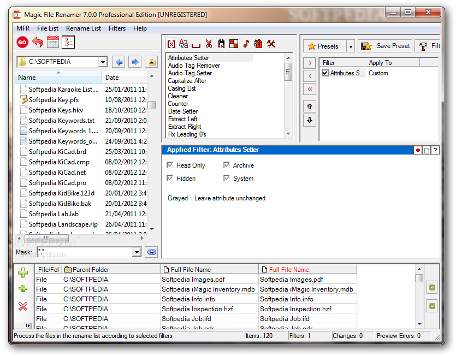
Task: Select the brackets filter category icon
Action: tap(171, 44)
